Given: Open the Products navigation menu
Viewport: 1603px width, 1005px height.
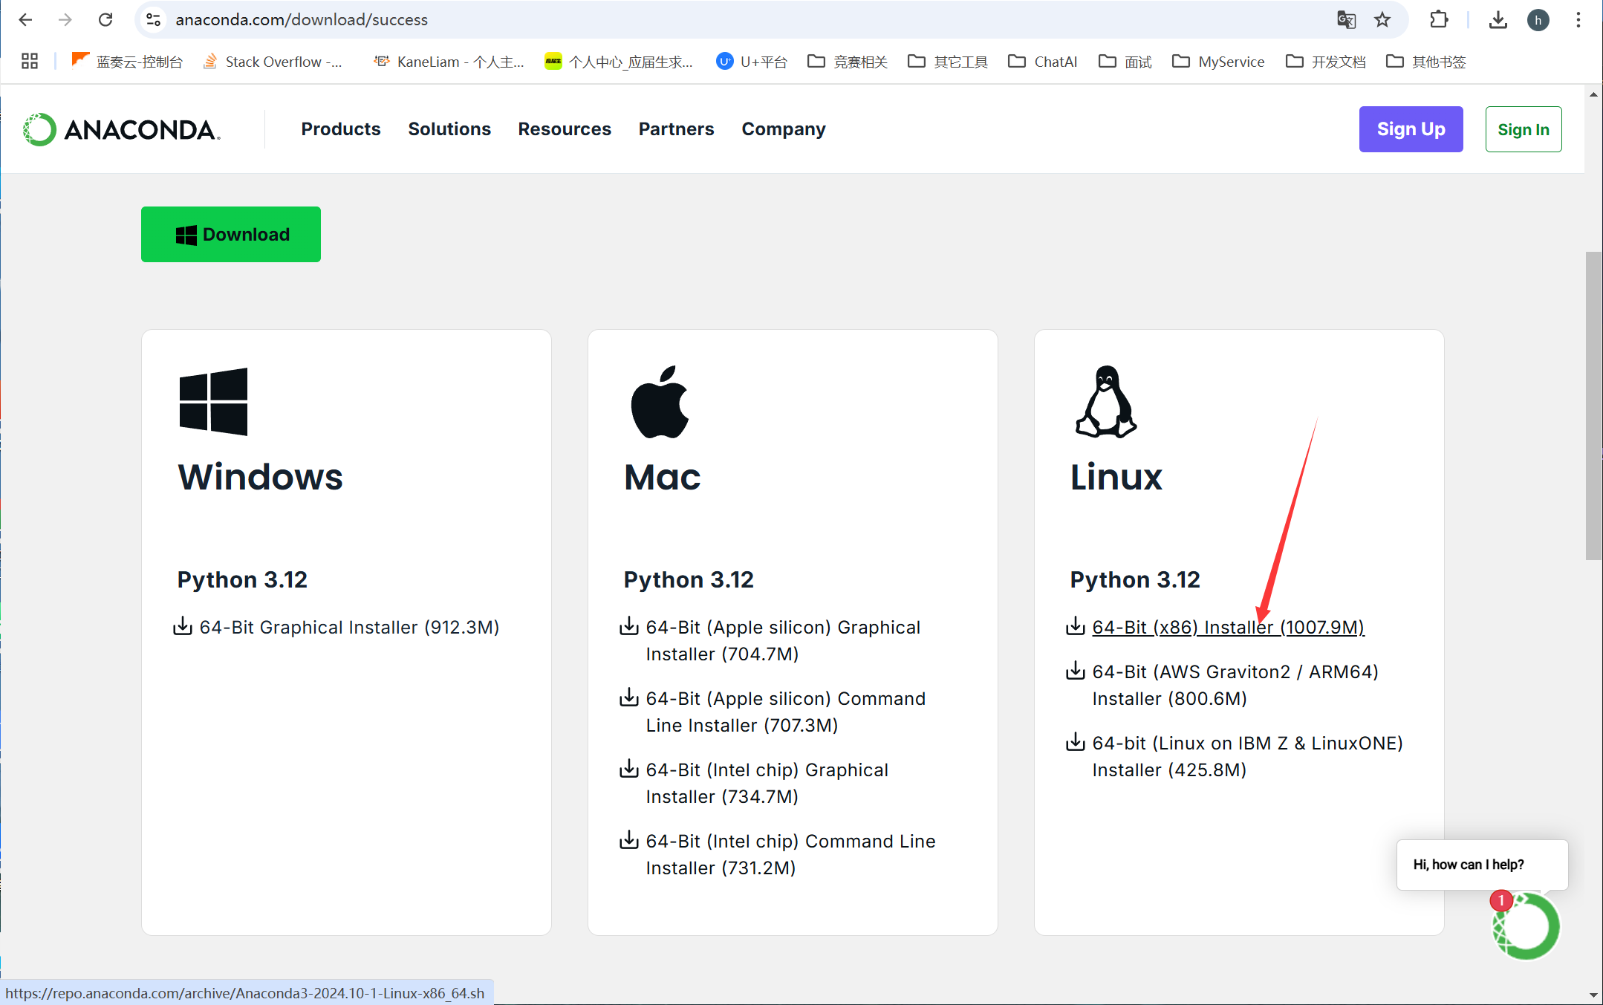Looking at the screenshot, I should coord(340,129).
